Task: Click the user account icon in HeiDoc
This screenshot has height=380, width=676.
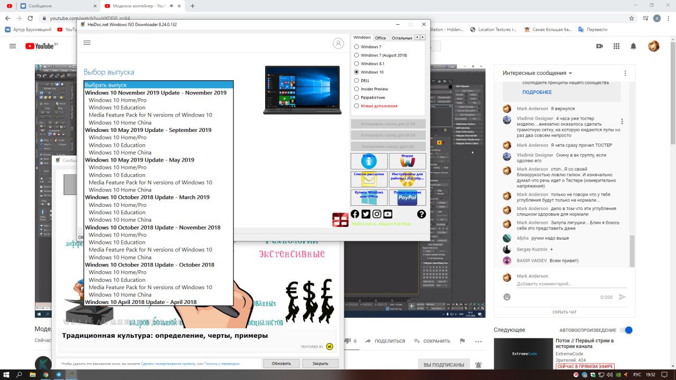Action: [x=339, y=43]
